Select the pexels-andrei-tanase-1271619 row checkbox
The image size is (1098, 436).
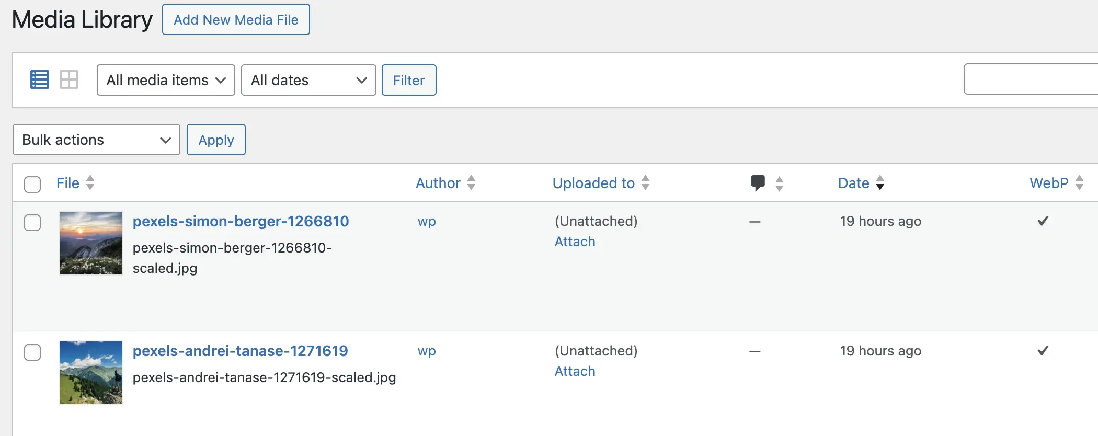(x=32, y=352)
